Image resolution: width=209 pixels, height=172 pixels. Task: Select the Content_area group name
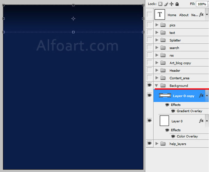click(x=179, y=78)
